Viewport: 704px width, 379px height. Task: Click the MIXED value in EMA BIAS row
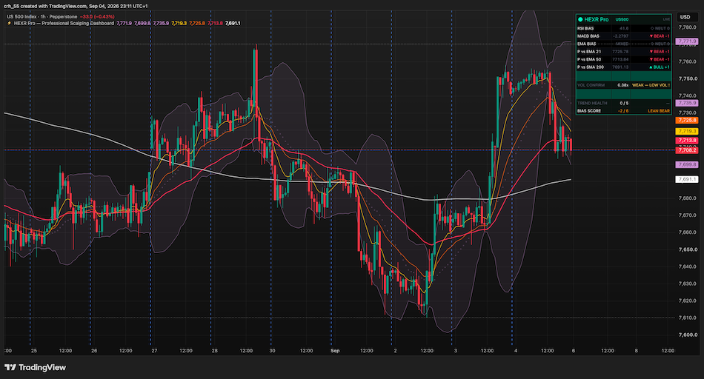pyautogui.click(x=622, y=44)
